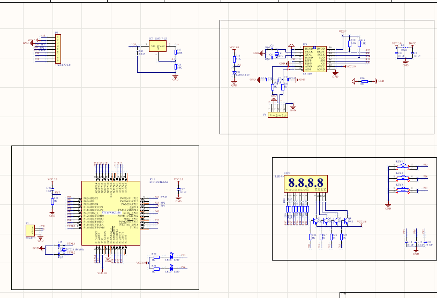Viewport: 437px width, 298px height.
Task: Select resistor R29
Action: [x=342, y=237]
